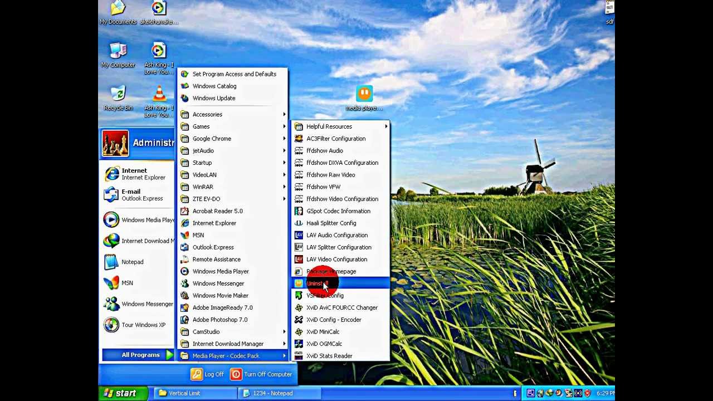Expand the WinRAR submenu
The height and width of the screenshot is (401, 713).
pos(232,187)
